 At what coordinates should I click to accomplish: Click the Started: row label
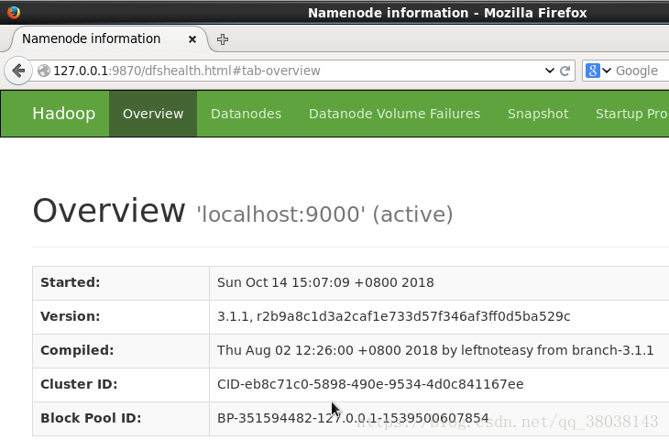click(x=71, y=282)
